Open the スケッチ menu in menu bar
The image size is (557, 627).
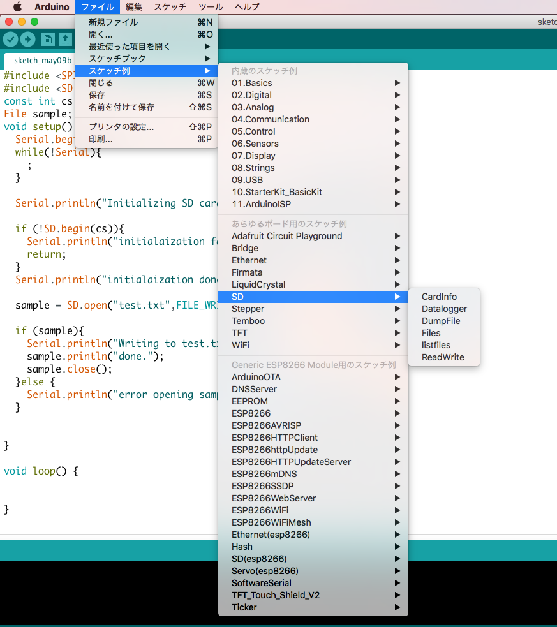[170, 7]
